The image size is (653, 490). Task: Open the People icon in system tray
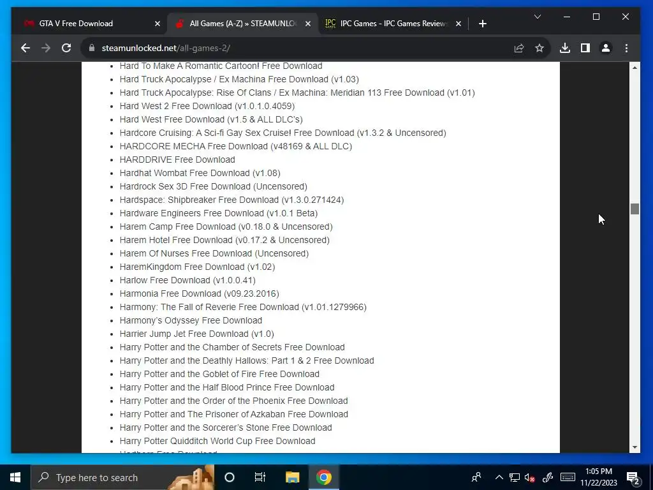click(x=476, y=477)
